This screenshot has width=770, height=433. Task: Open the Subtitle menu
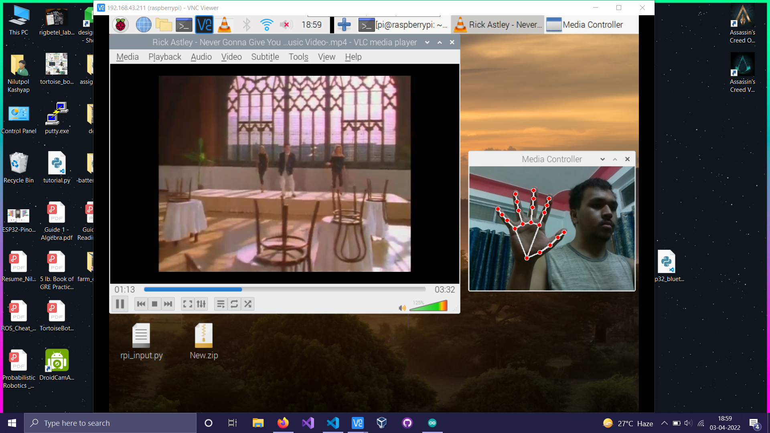pyautogui.click(x=265, y=57)
